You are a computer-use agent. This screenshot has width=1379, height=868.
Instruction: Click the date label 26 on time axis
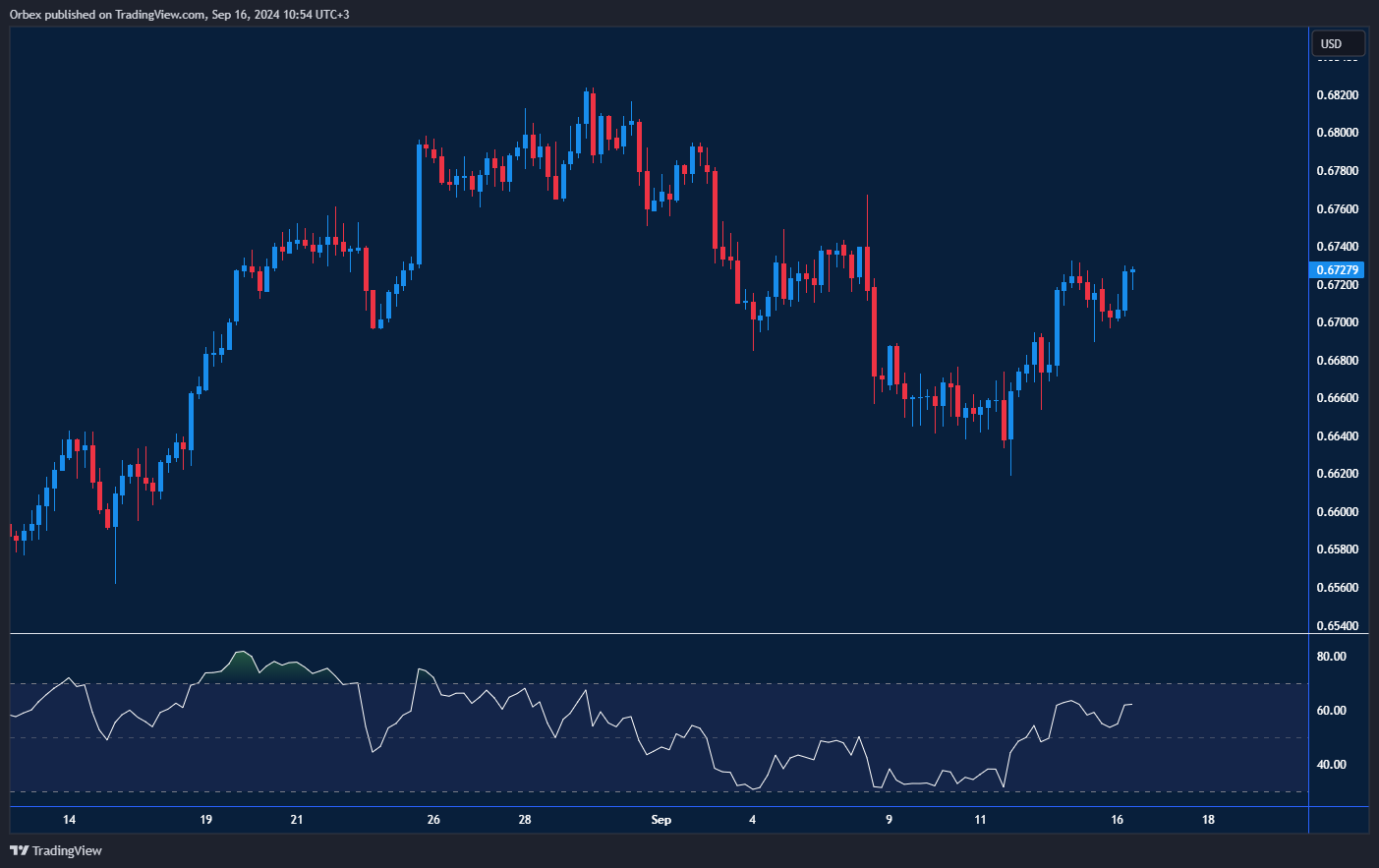pyautogui.click(x=433, y=820)
